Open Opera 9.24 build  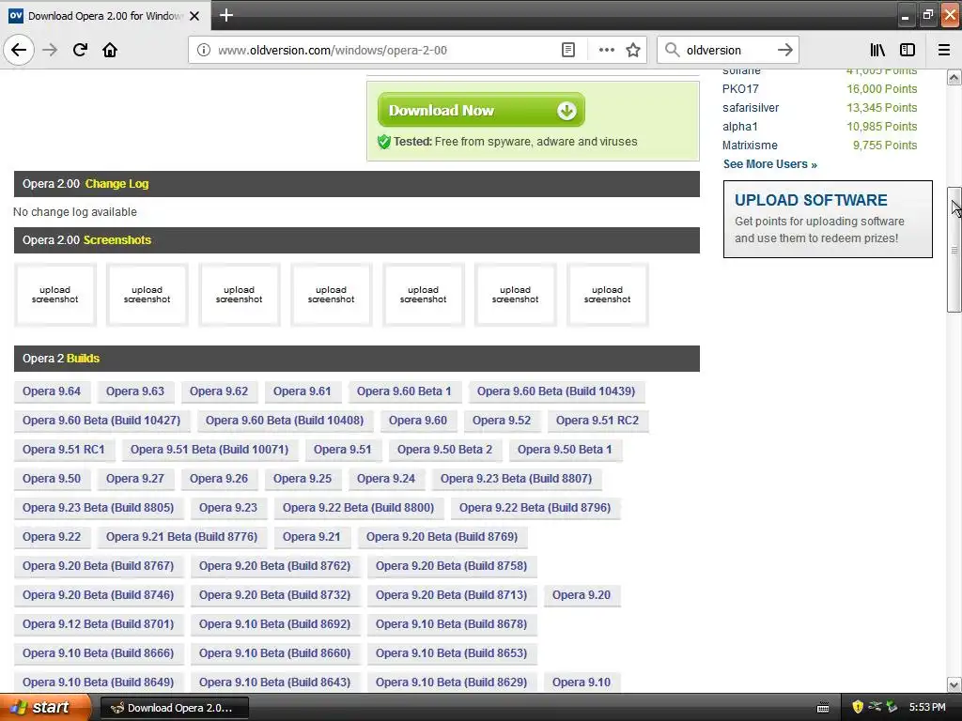(385, 479)
